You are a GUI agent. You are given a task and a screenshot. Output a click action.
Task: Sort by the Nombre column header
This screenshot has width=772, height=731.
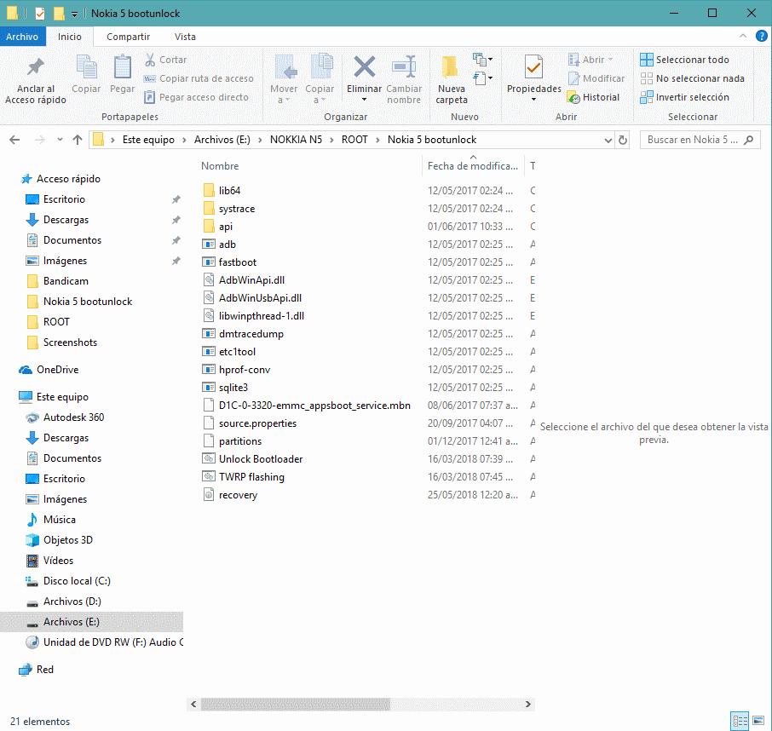click(x=220, y=166)
